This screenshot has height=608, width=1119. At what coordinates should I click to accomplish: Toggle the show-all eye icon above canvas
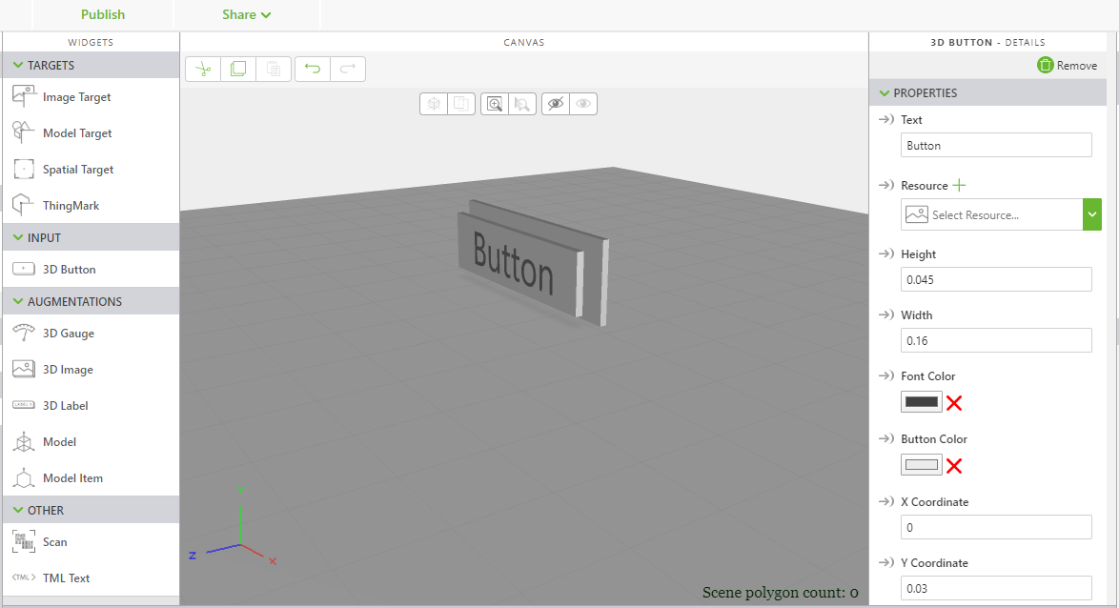click(x=582, y=103)
